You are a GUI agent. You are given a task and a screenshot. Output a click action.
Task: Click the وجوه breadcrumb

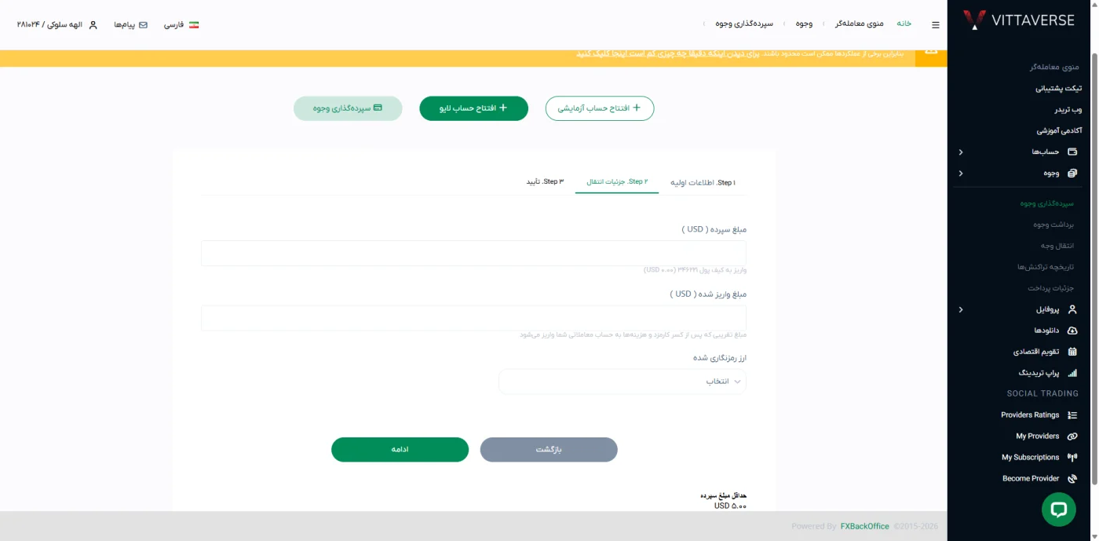click(x=804, y=24)
